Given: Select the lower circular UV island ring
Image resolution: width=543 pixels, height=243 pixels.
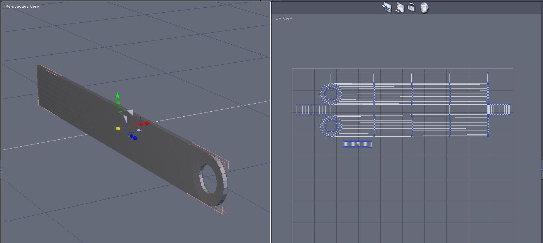Looking at the screenshot, I should coord(331,126).
